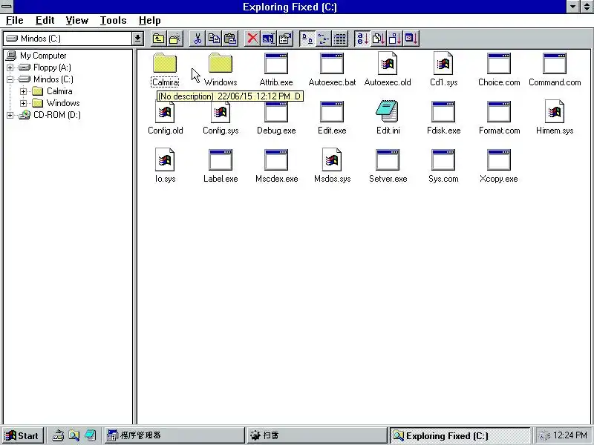Select Windows folder in tree pane

click(56, 103)
